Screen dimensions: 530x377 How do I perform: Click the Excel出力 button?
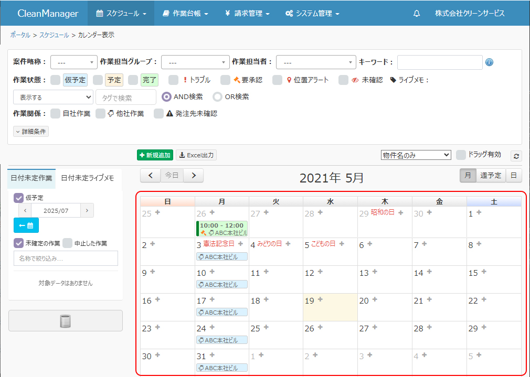[196, 155]
